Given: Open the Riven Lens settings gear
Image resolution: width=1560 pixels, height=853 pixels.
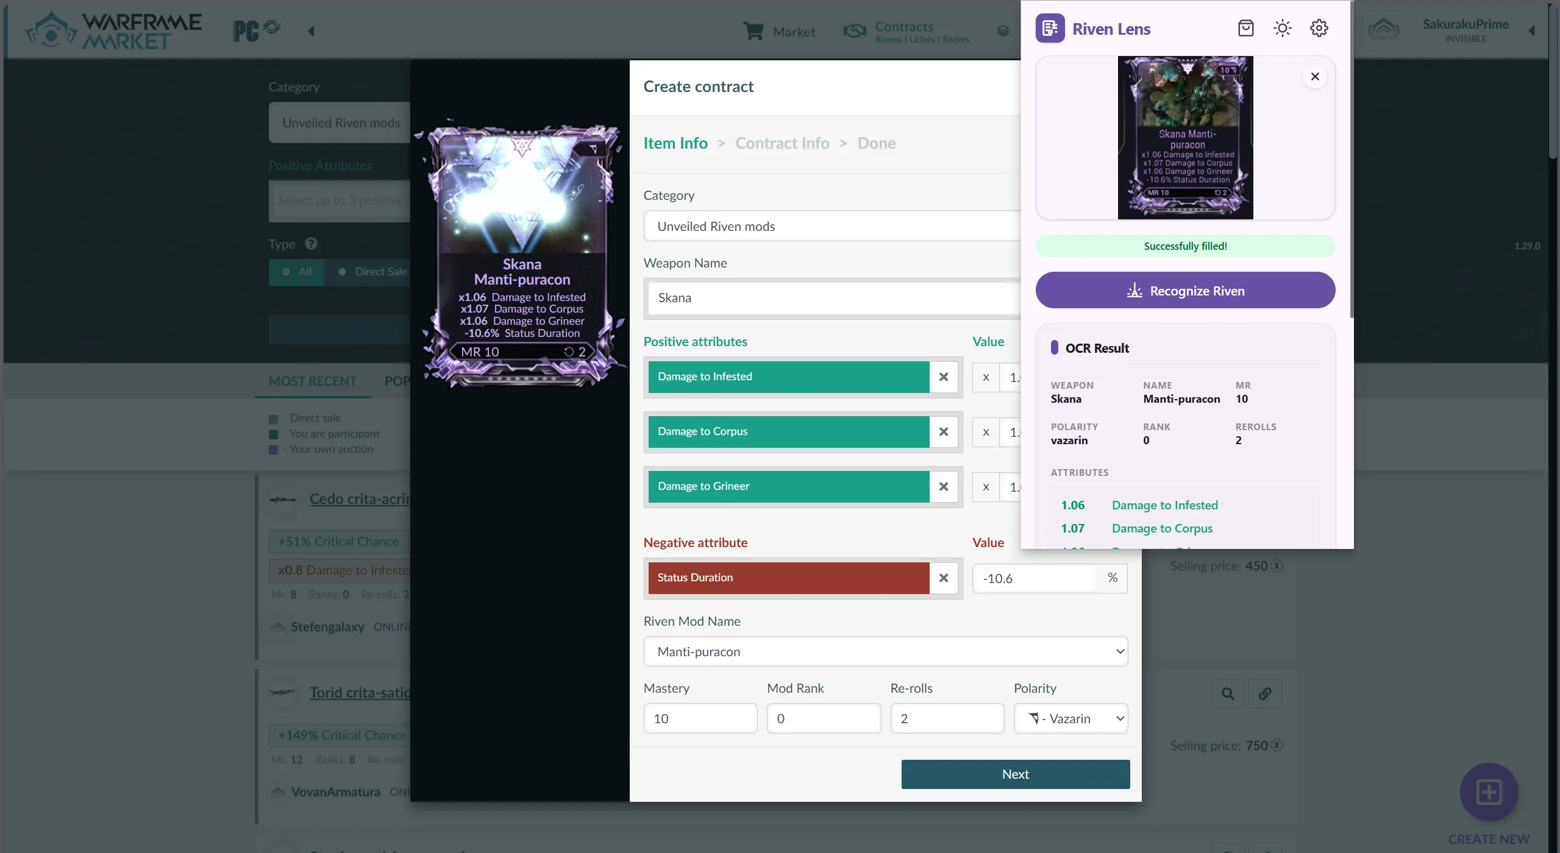Looking at the screenshot, I should pyautogui.click(x=1319, y=27).
